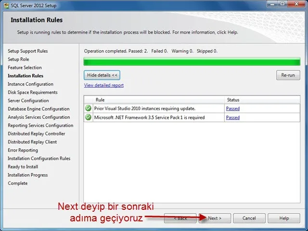The image size is (308, 231).
Task: Select Database Engine Configuration step
Action: (38, 109)
